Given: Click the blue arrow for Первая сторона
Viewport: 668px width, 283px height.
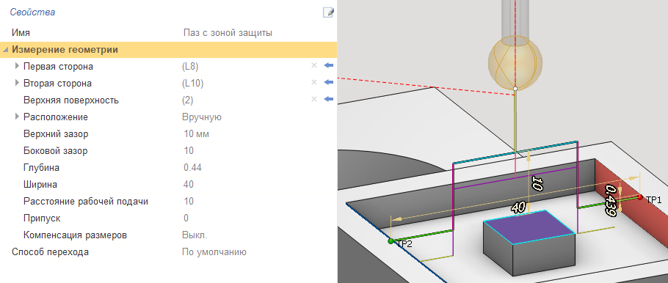Looking at the screenshot, I should [x=328, y=65].
